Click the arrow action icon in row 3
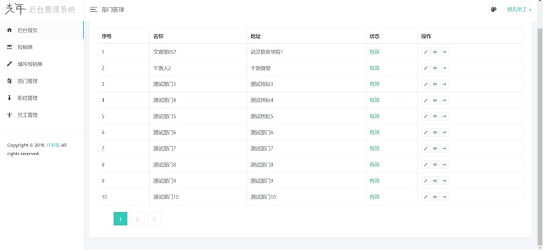This screenshot has height=250, width=543. coord(445,84)
